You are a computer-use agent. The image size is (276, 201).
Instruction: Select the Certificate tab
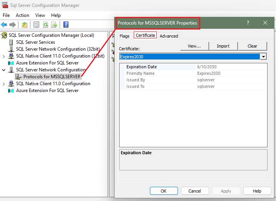pyautogui.click(x=145, y=35)
